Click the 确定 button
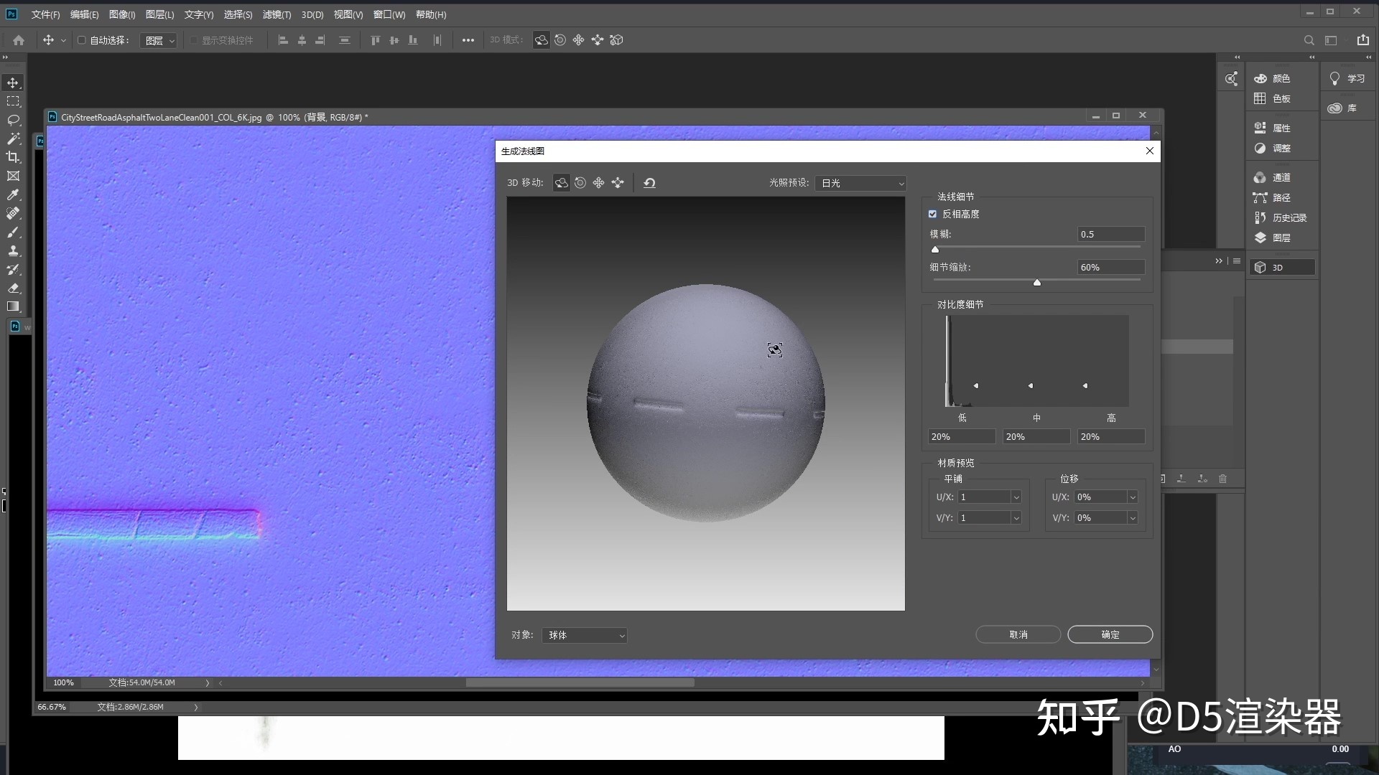Image resolution: width=1379 pixels, height=775 pixels. [x=1110, y=634]
